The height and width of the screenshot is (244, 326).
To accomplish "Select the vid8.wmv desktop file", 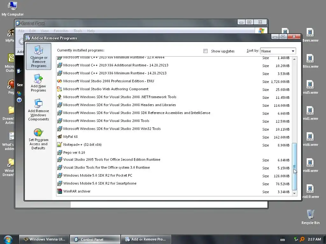I will [x=310, y=165].
